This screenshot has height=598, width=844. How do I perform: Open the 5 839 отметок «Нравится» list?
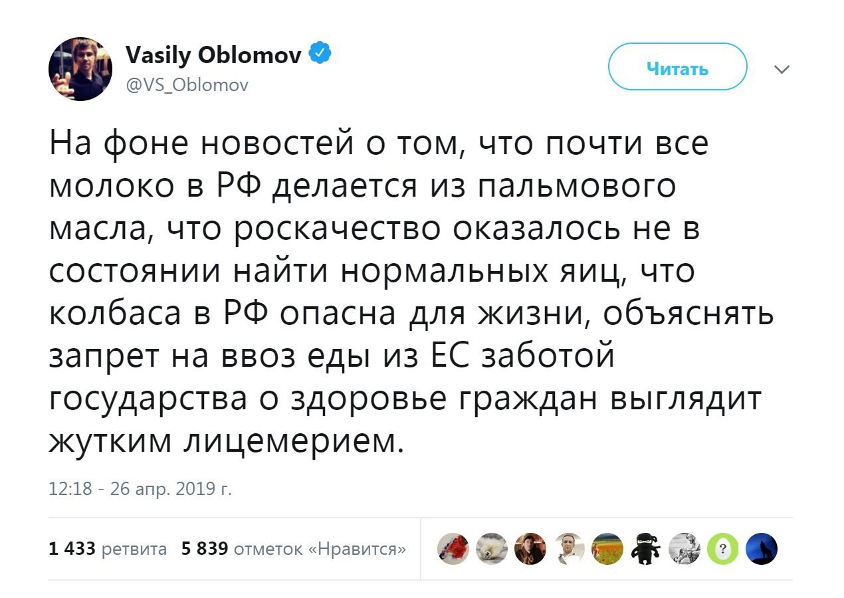pos(294,549)
